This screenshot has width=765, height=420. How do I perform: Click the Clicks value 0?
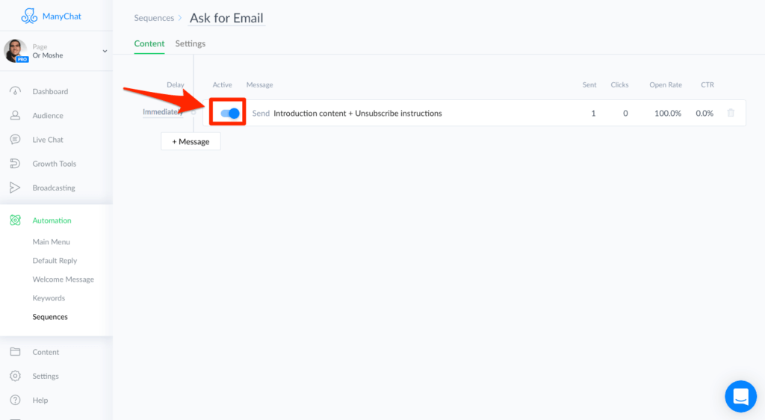pyautogui.click(x=625, y=113)
